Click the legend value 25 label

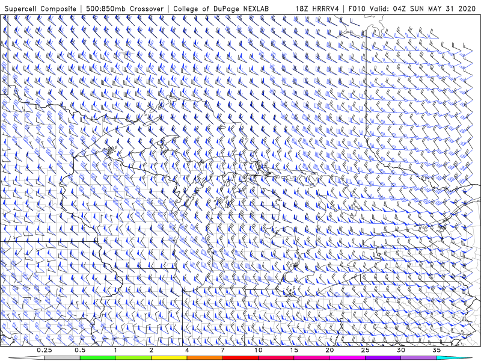pyautogui.click(x=366, y=350)
